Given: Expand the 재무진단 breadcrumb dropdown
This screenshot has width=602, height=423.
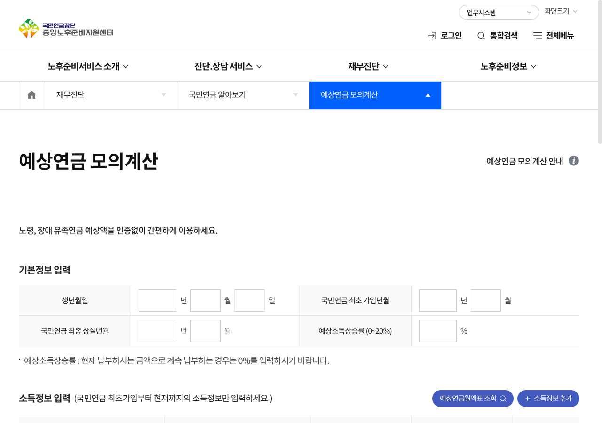Looking at the screenshot, I should [111, 95].
